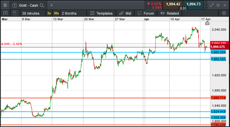The height and width of the screenshot is (127, 230).
Task: Open chart settings gear icon
Action: click(224, 13)
